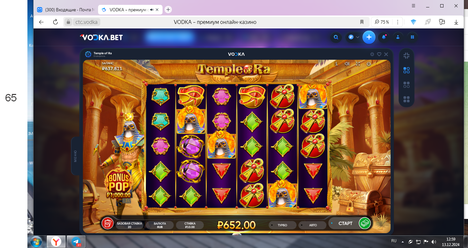Viewport: 468px width, 248px height.
Task: Open the notifications bell
Action: [384, 37]
